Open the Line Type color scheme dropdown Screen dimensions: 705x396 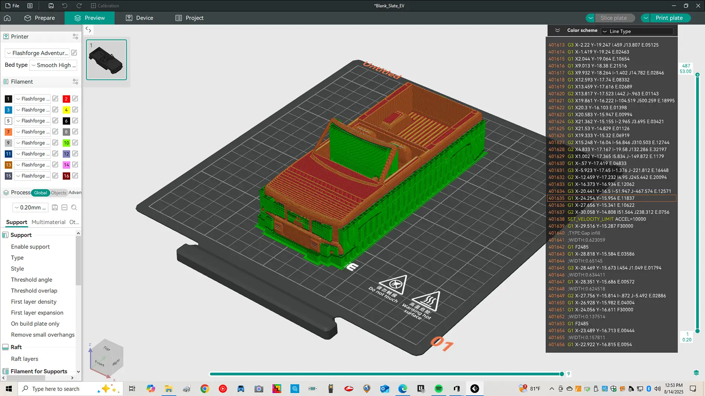point(637,31)
